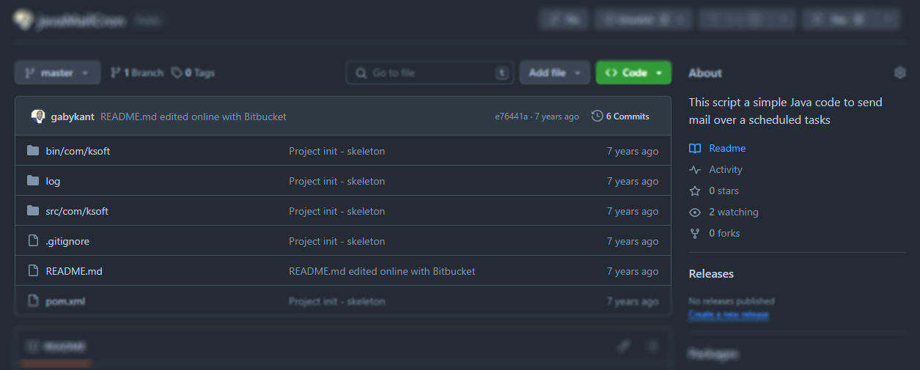View the 6 Commits history
This screenshot has width=920, height=370.
(x=620, y=116)
